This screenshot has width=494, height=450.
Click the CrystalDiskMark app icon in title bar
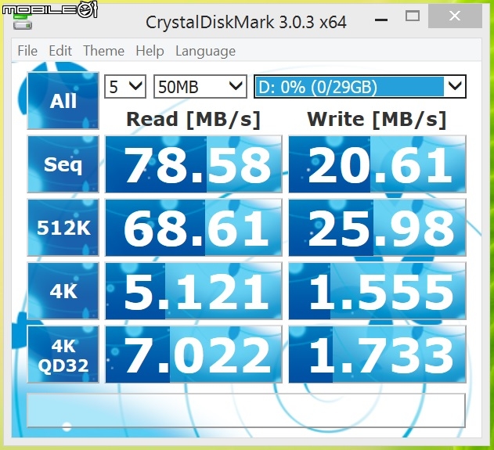point(23,21)
